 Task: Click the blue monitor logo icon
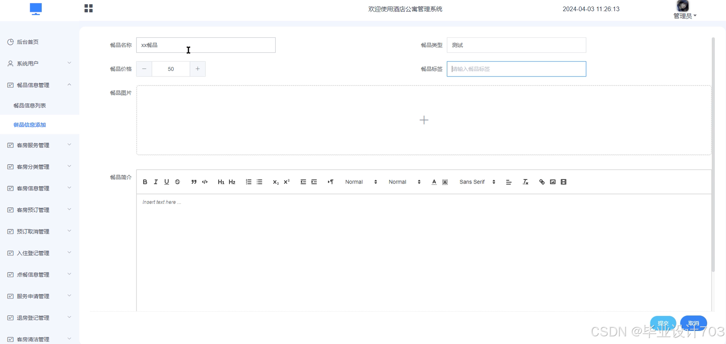(x=36, y=9)
